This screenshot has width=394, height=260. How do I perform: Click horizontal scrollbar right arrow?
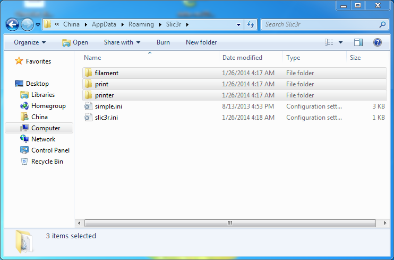pyautogui.click(x=385, y=223)
